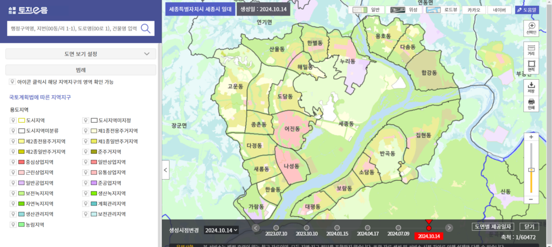Select the highlighted 2024.10.14 timeline point

click(429, 228)
